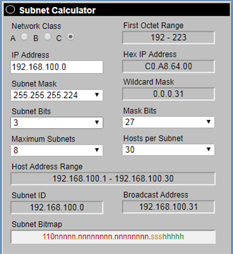Click the Wildcard Mask value 0.0.0.31
This screenshot has height=254, width=233.
point(169,94)
